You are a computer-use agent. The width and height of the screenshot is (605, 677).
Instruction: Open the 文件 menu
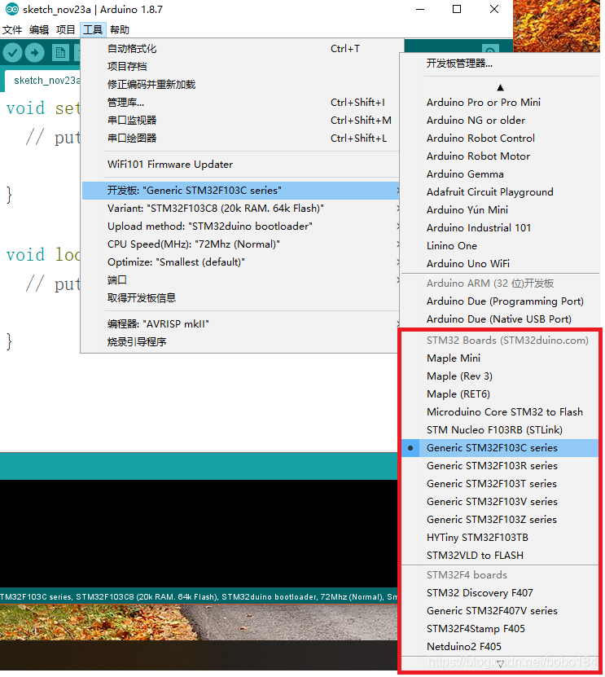[x=12, y=30]
